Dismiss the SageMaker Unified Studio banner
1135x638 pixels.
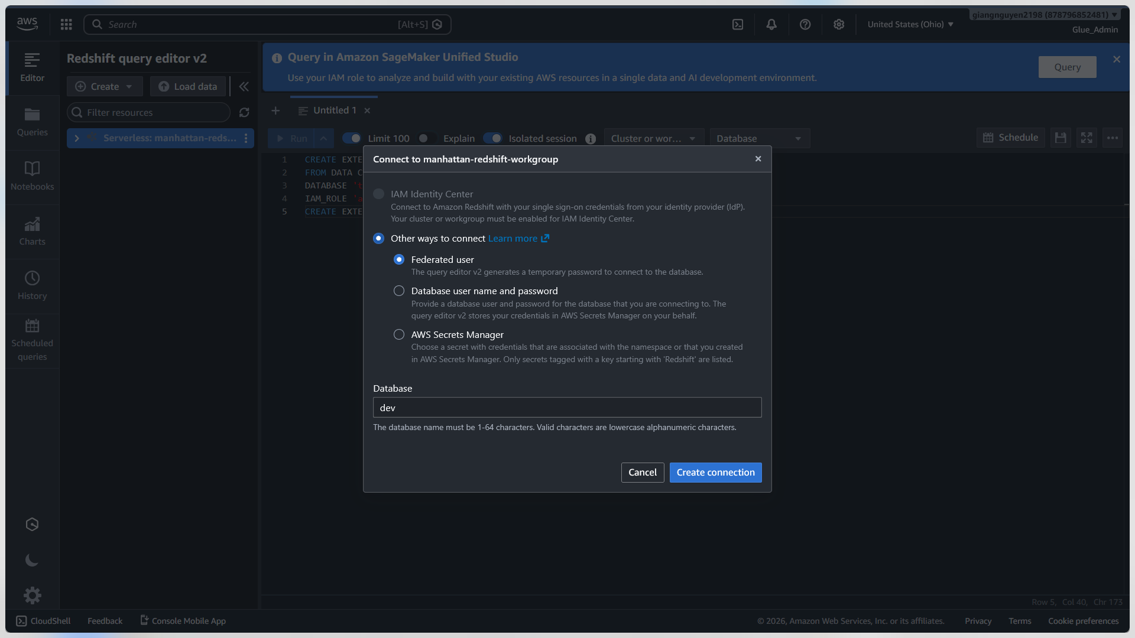tap(1117, 59)
